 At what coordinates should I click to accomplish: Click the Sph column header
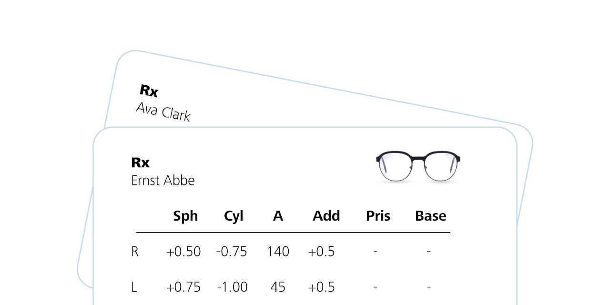tap(185, 216)
